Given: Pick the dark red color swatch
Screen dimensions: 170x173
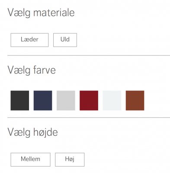Looking at the screenshot, I should click(89, 100).
